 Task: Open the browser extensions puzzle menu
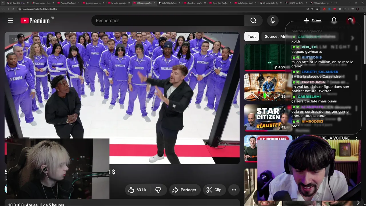(345, 9)
